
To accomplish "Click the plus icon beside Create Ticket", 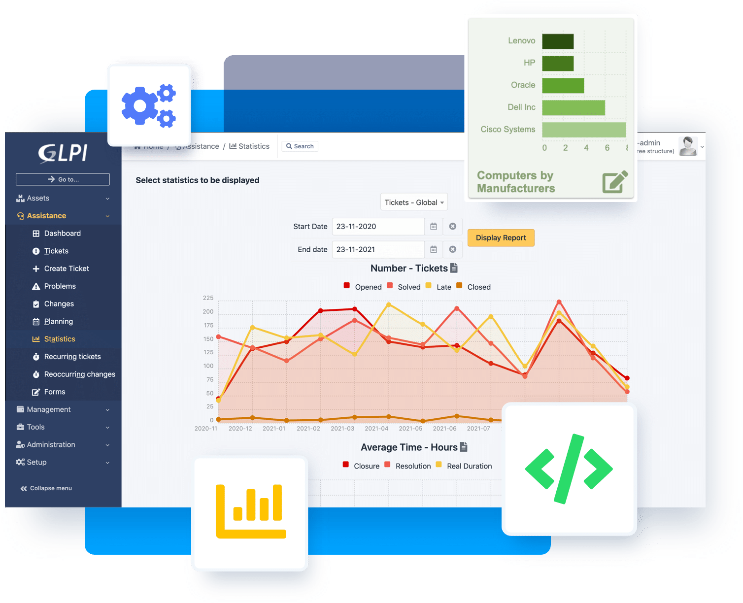I will [36, 269].
